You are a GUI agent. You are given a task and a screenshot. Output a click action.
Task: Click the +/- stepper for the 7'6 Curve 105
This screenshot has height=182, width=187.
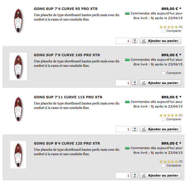coord(135,83)
